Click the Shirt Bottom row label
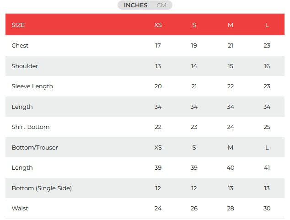This screenshot has height=220, width=290. [30, 127]
